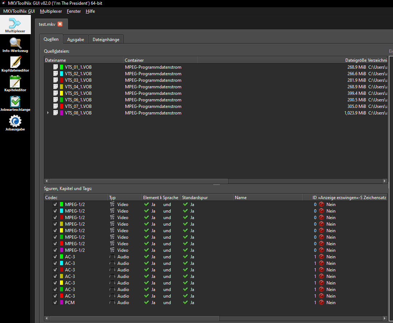Open the Multiplexer tool
The image size is (393, 323).
[x=15, y=25]
